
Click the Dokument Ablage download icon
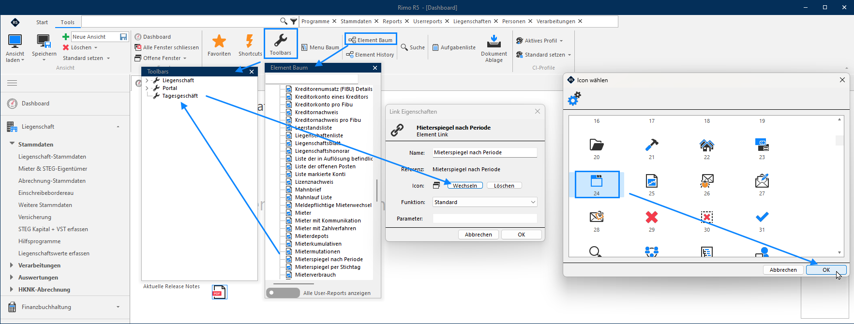pyautogui.click(x=494, y=41)
